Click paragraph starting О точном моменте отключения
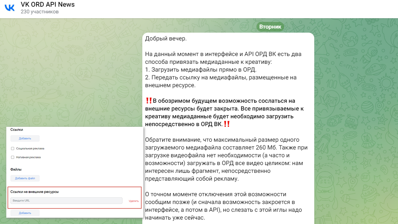 [223, 206]
